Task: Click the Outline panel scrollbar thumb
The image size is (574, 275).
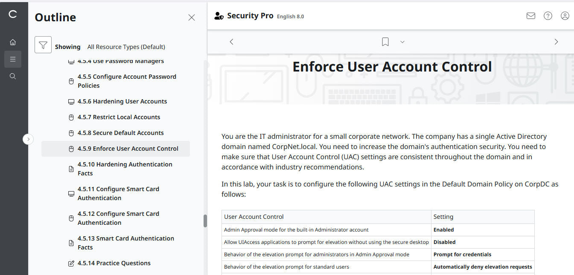Action: click(x=205, y=221)
